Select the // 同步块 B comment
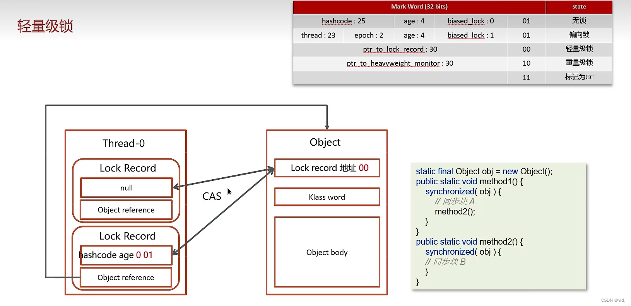 coord(445,262)
